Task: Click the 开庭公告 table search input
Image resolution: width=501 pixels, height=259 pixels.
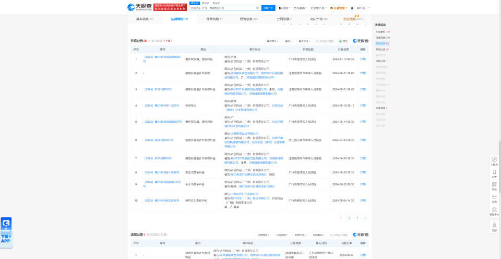Action: 325,41
